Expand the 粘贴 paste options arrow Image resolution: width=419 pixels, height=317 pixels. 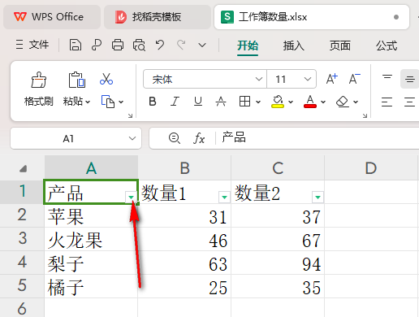click(x=88, y=102)
